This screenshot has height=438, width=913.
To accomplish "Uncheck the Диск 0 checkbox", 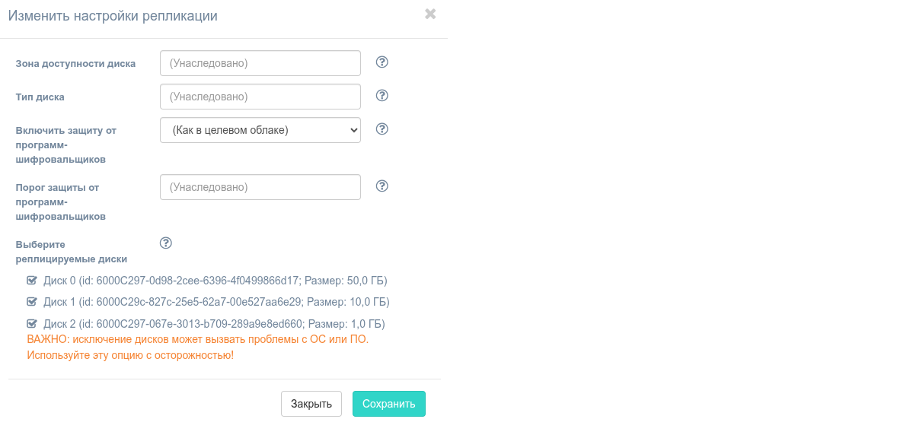I will coord(32,281).
